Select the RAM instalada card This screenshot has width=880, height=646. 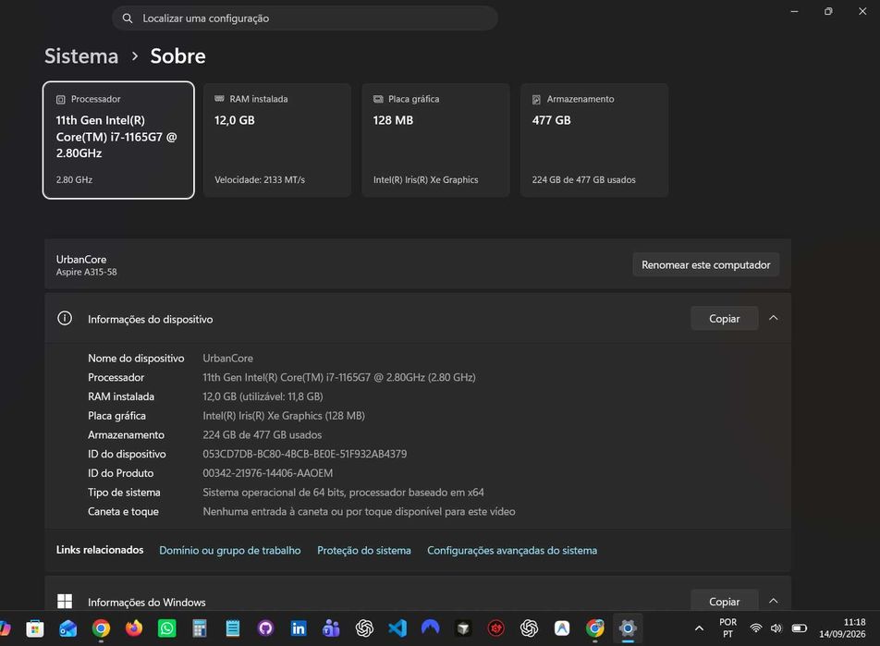(x=277, y=140)
